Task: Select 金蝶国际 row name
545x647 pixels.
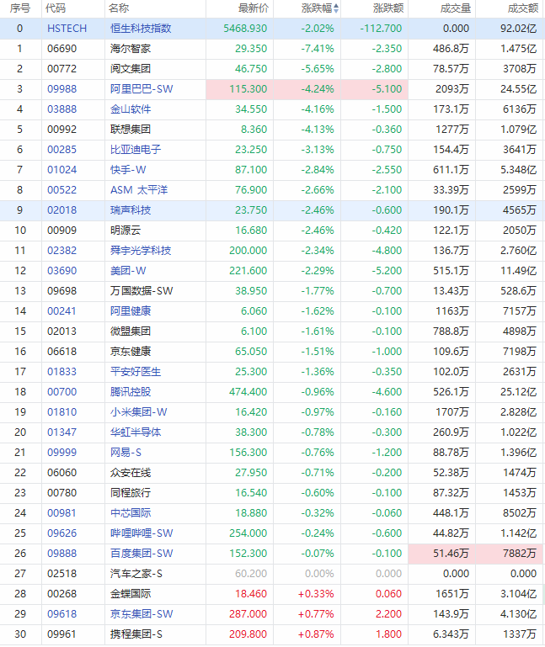Action: tap(131, 595)
